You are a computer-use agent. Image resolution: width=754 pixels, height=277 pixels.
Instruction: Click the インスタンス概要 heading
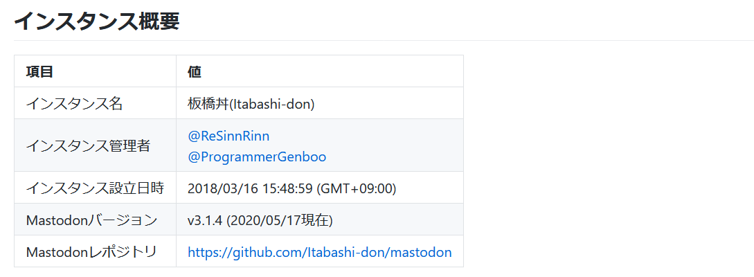96,21
